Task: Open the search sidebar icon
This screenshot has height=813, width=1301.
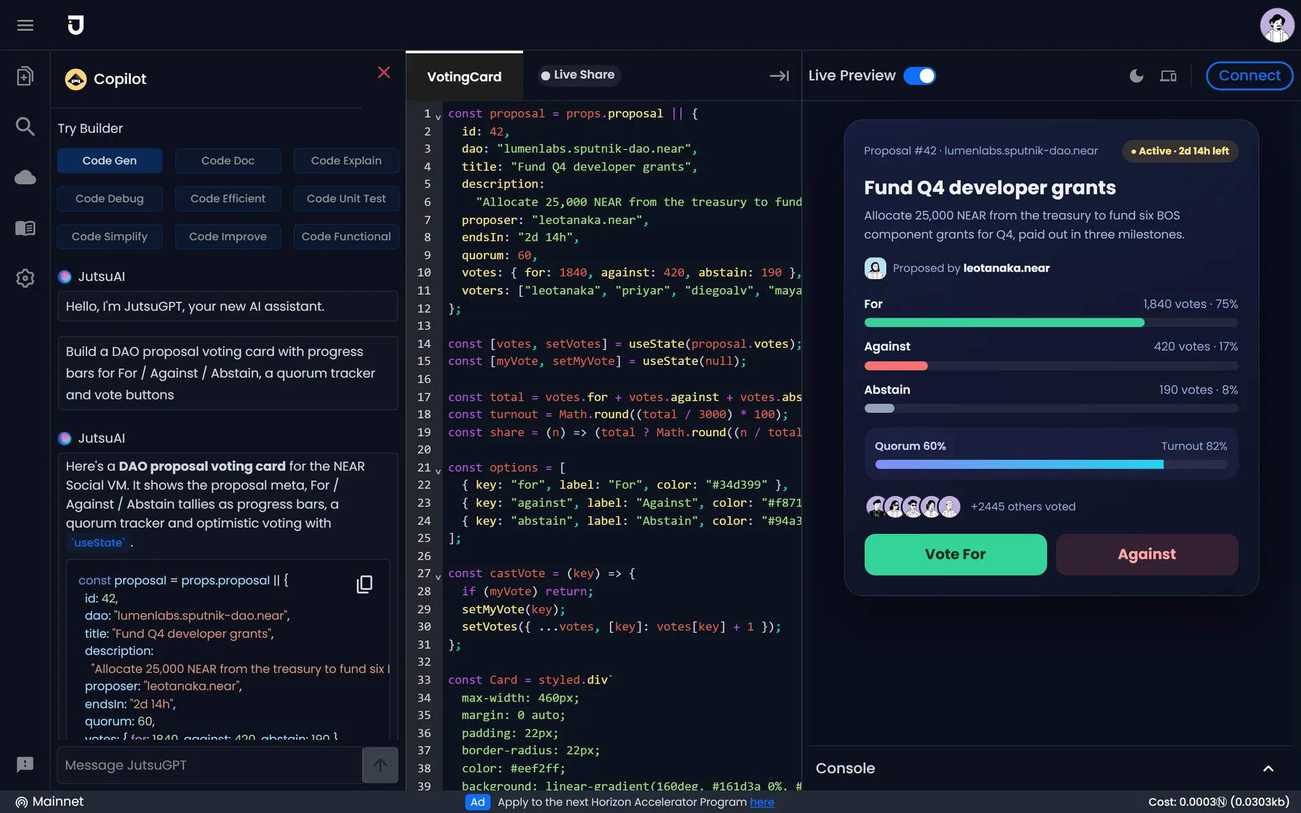Action: tap(25, 126)
